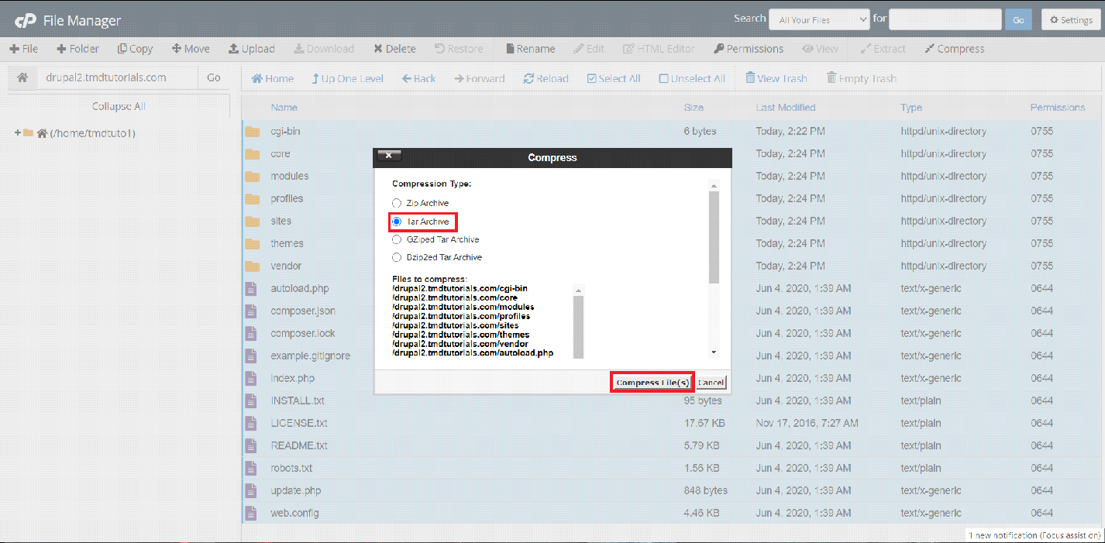Select Bzip2ed Tar Archive compression
The height and width of the screenshot is (543, 1105).
396,256
